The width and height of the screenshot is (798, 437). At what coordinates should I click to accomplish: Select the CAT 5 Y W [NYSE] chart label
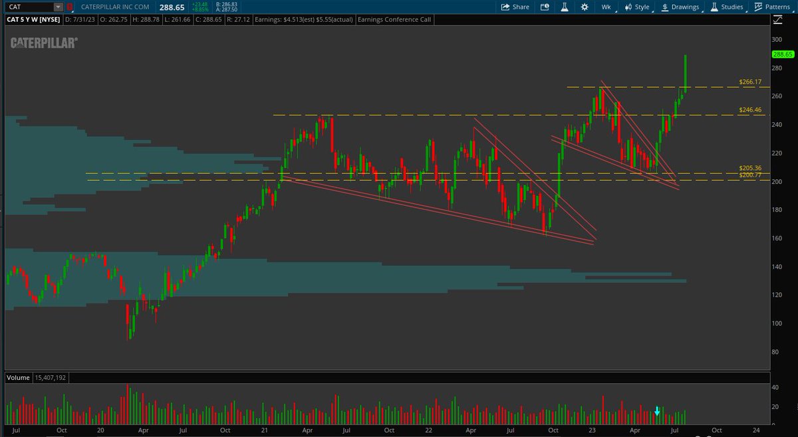coord(34,20)
